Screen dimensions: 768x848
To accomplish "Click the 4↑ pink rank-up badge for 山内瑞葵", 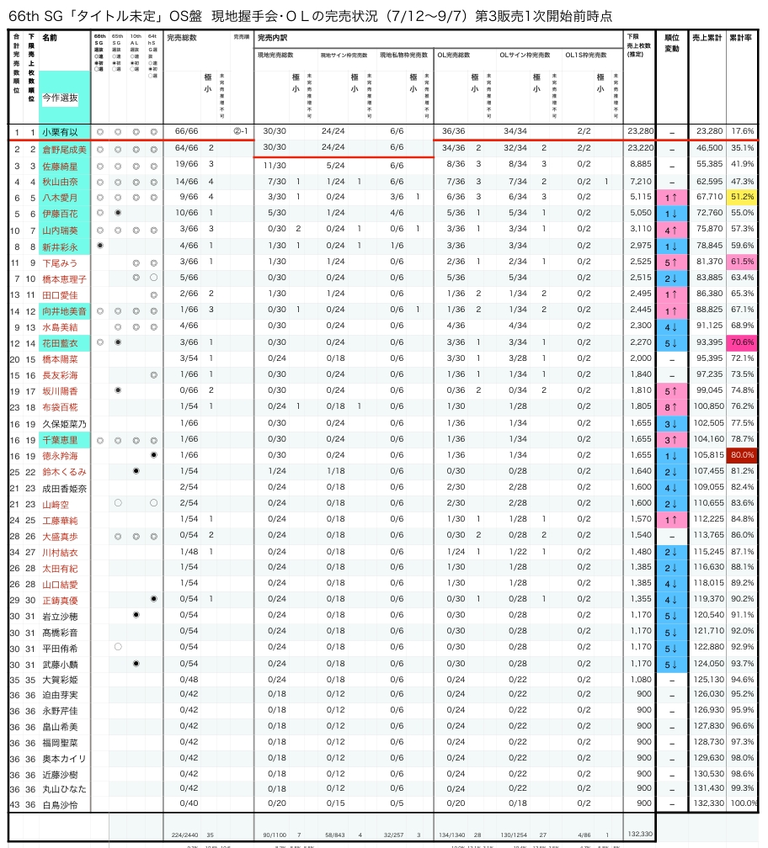I will [x=671, y=229].
